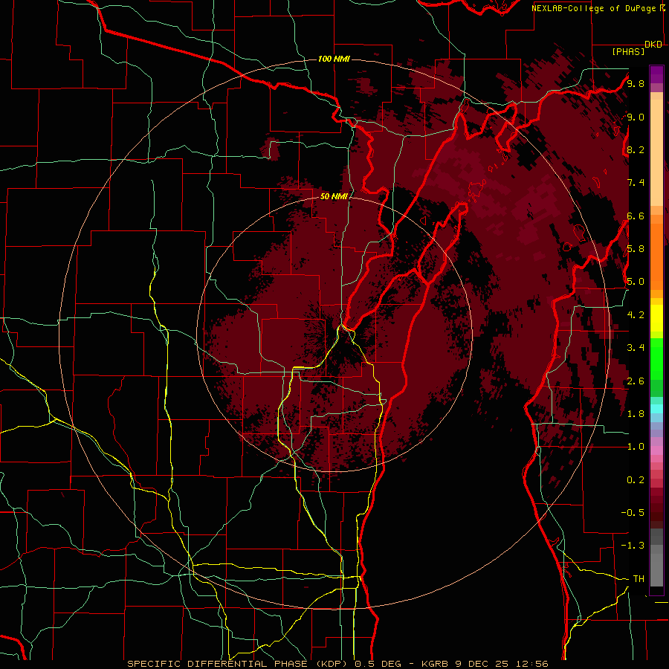Click the 6.6 scale value
Image resolution: width=669 pixels, height=669 pixels.
coord(636,216)
